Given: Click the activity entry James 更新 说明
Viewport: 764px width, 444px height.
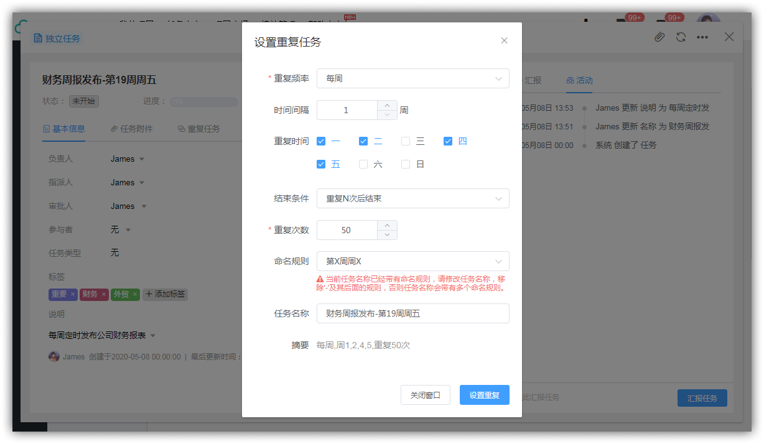Looking at the screenshot, I should pyautogui.click(x=652, y=108).
